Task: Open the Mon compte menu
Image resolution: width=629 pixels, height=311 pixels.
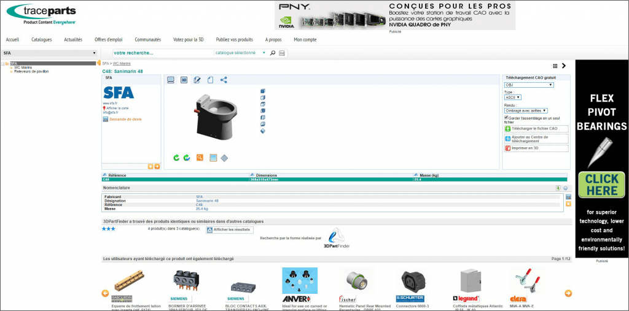Action: click(305, 40)
